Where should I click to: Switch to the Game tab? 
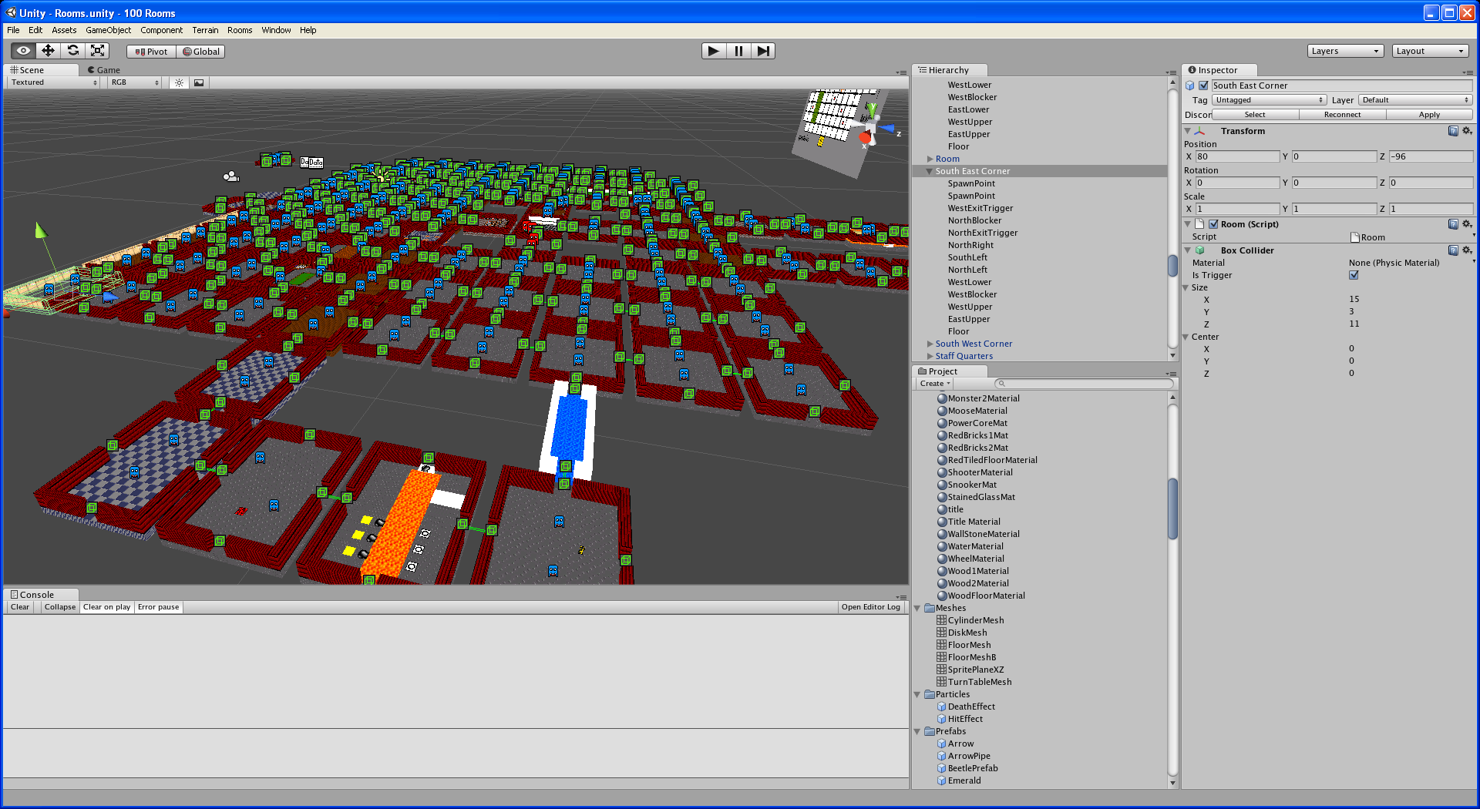[107, 69]
